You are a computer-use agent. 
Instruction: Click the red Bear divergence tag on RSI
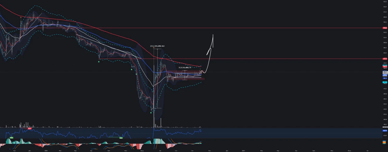30,128
